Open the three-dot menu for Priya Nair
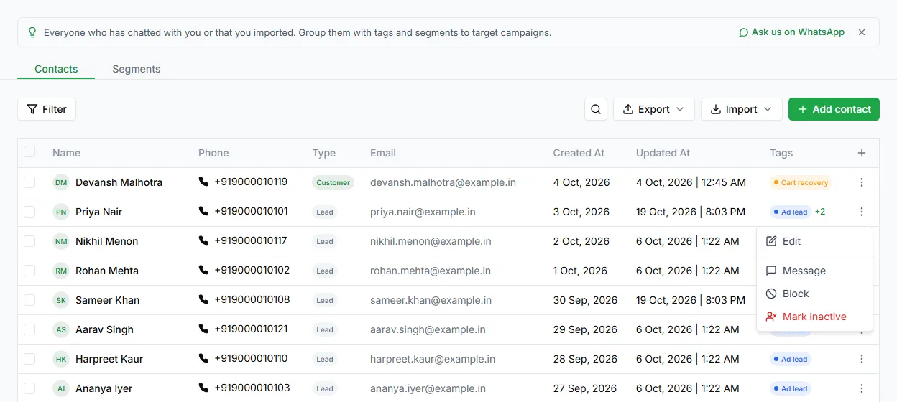Viewport: 897px width, 402px height. (x=862, y=212)
